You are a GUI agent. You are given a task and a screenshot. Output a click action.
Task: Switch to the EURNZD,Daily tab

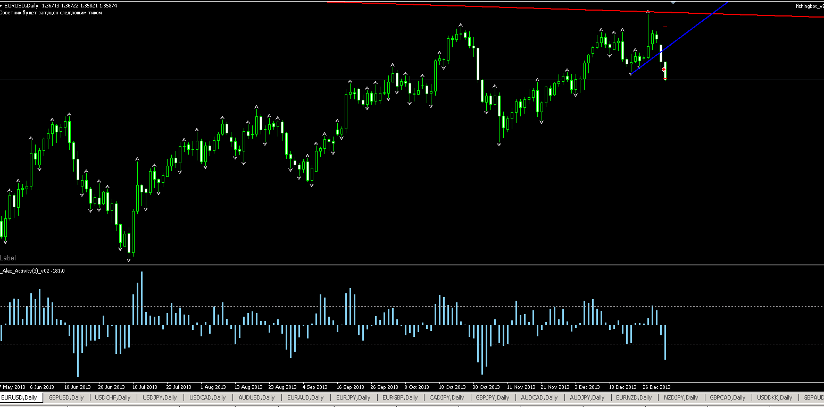point(634,397)
